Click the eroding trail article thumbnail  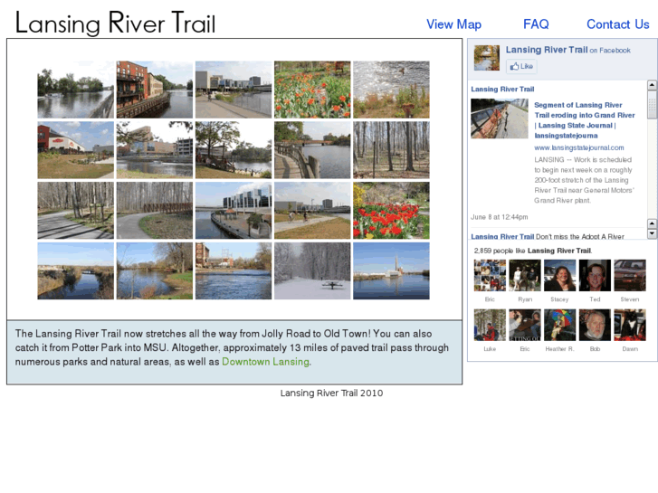(500, 119)
